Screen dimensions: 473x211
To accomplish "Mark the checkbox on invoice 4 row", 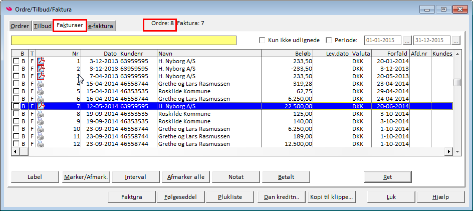I will coord(16,84).
